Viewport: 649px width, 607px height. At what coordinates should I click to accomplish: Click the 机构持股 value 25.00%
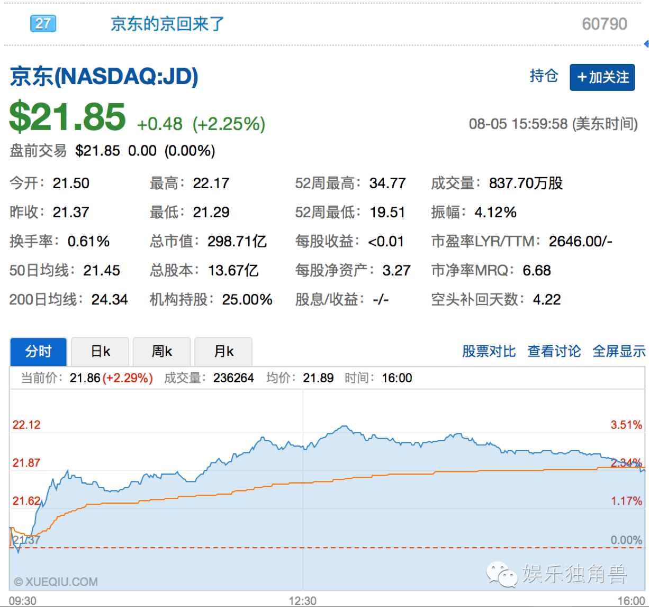(x=247, y=300)
